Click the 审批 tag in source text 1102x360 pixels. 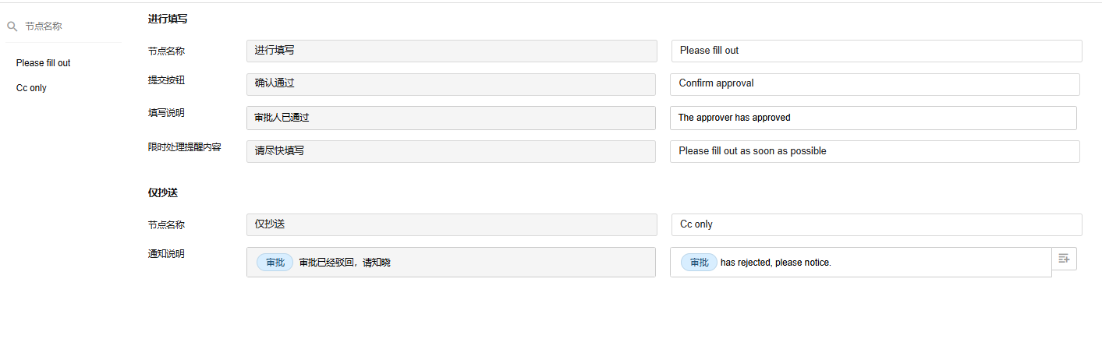click(x=275, y=263)
